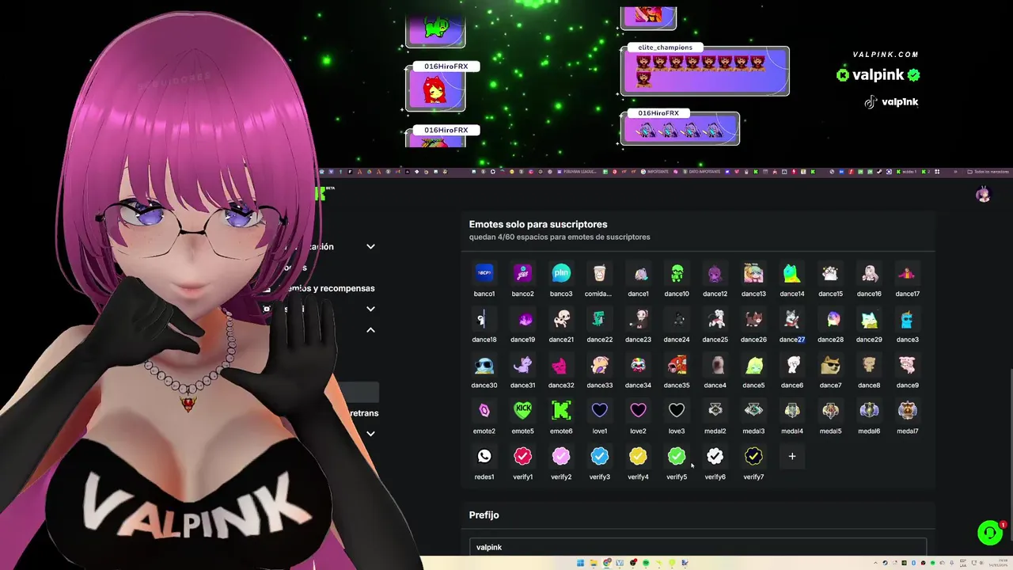Open the medal4 emote
The width and height of the screenshot is (1013, 570).
tap(792, 411)
